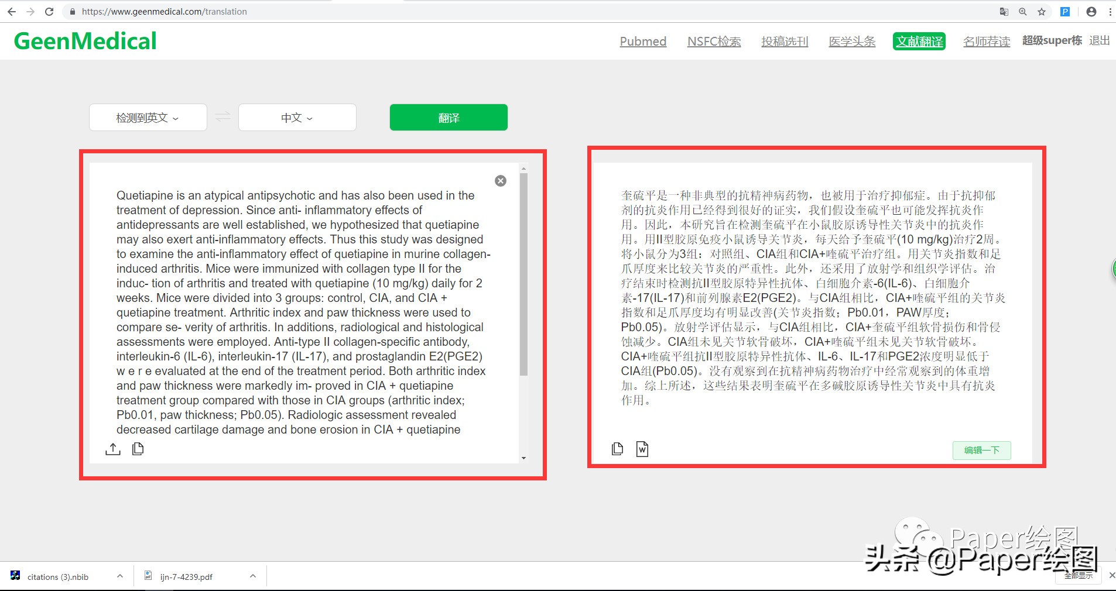This screenshot has width=1116, height=591.
Task: Clear the English input text with X icon
Action: 500,180
